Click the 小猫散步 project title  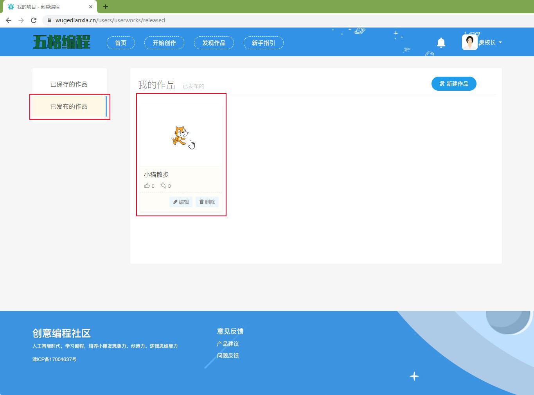[156, 174]
